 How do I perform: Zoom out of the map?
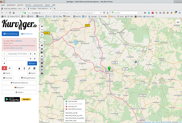point(42,30)
